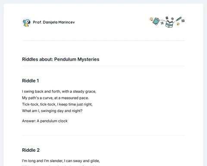Image resolution: width=207 pixels, height=166 pixels.
Task: Click the line 'Tick-tock, tick-tock, I keep time'
Action: 57,104
